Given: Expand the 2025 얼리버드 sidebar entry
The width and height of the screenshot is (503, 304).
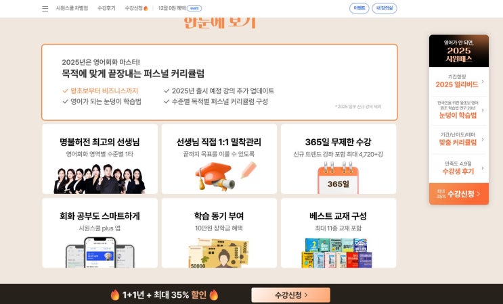Looking at the screenshot, I should [459, 81].
